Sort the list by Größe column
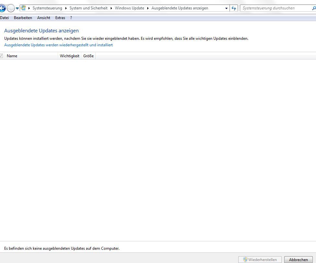Screen dimensions: 316x263 (88, 56)
